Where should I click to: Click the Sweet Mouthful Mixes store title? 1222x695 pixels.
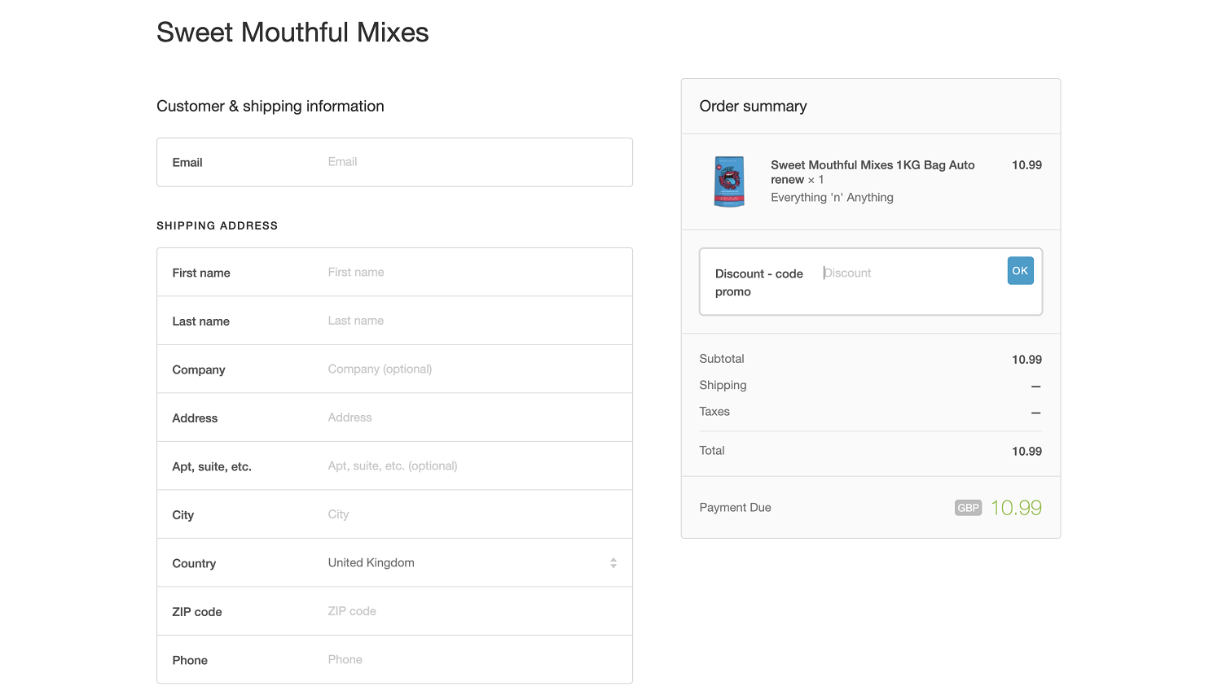pos(292,33)
